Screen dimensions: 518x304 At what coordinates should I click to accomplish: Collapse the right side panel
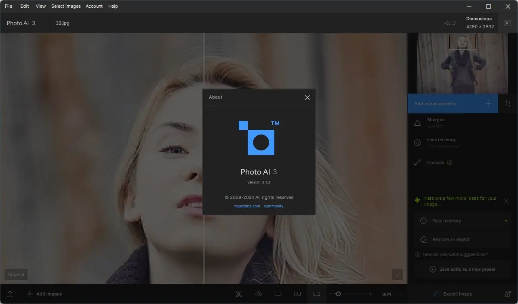(508, 23)
